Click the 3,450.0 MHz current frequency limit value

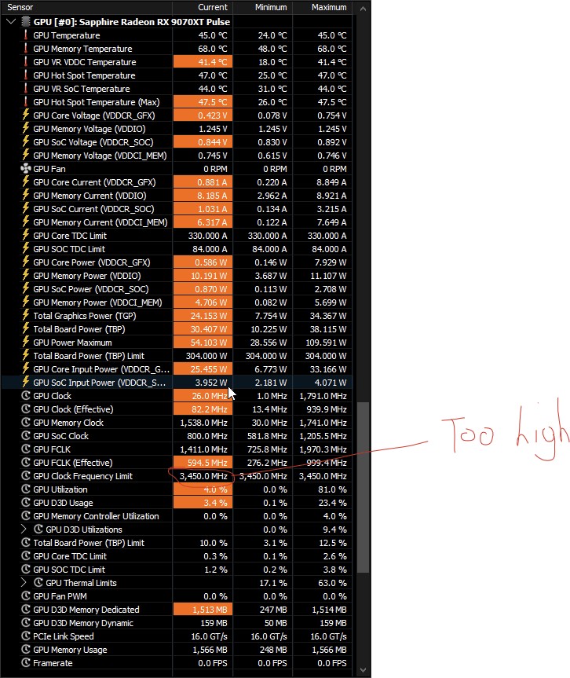pos(203,476)
